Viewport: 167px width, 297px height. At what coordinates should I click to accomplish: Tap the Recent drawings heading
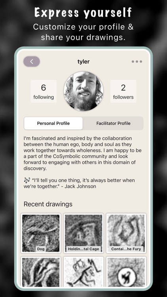(x=48, y=204)
